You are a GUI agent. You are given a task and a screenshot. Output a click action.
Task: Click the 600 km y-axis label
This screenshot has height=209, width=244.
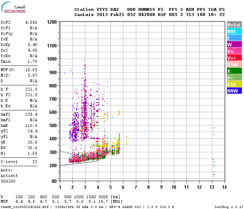pos(53,112)
